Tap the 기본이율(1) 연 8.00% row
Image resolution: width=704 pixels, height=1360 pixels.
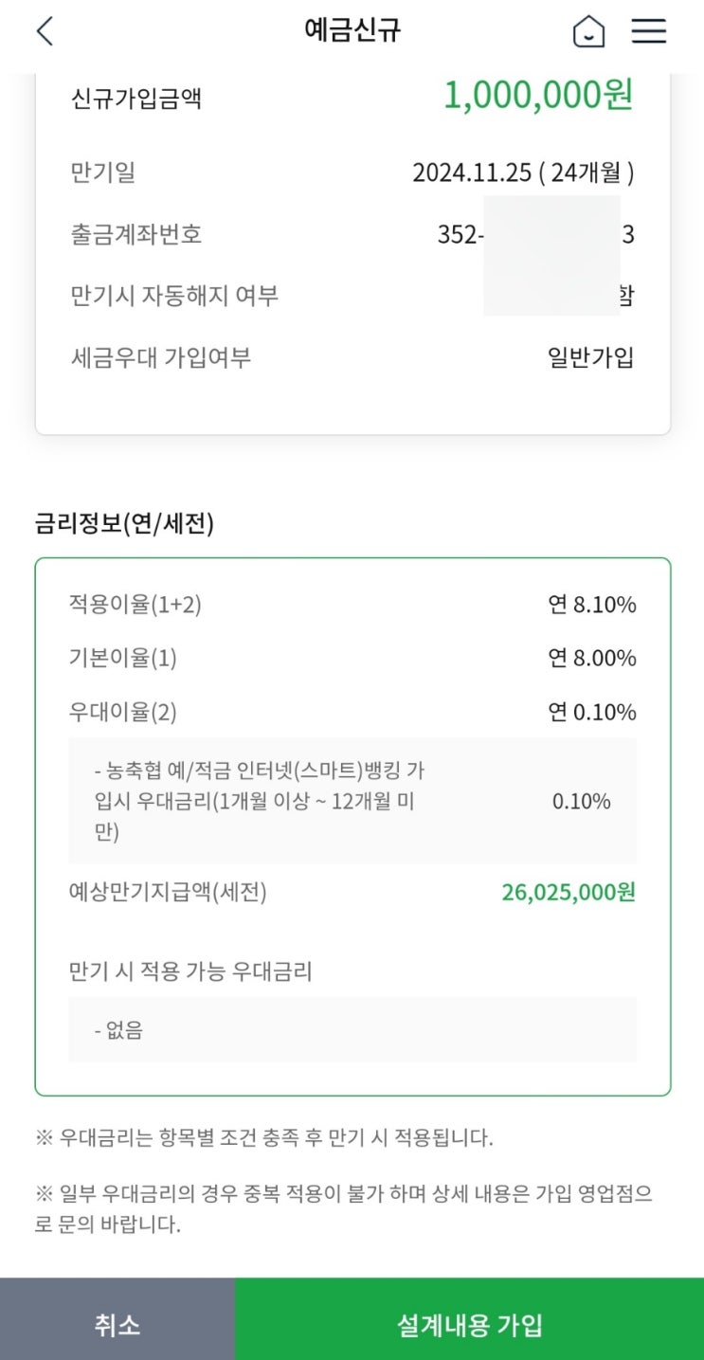[x=352, y=658]
